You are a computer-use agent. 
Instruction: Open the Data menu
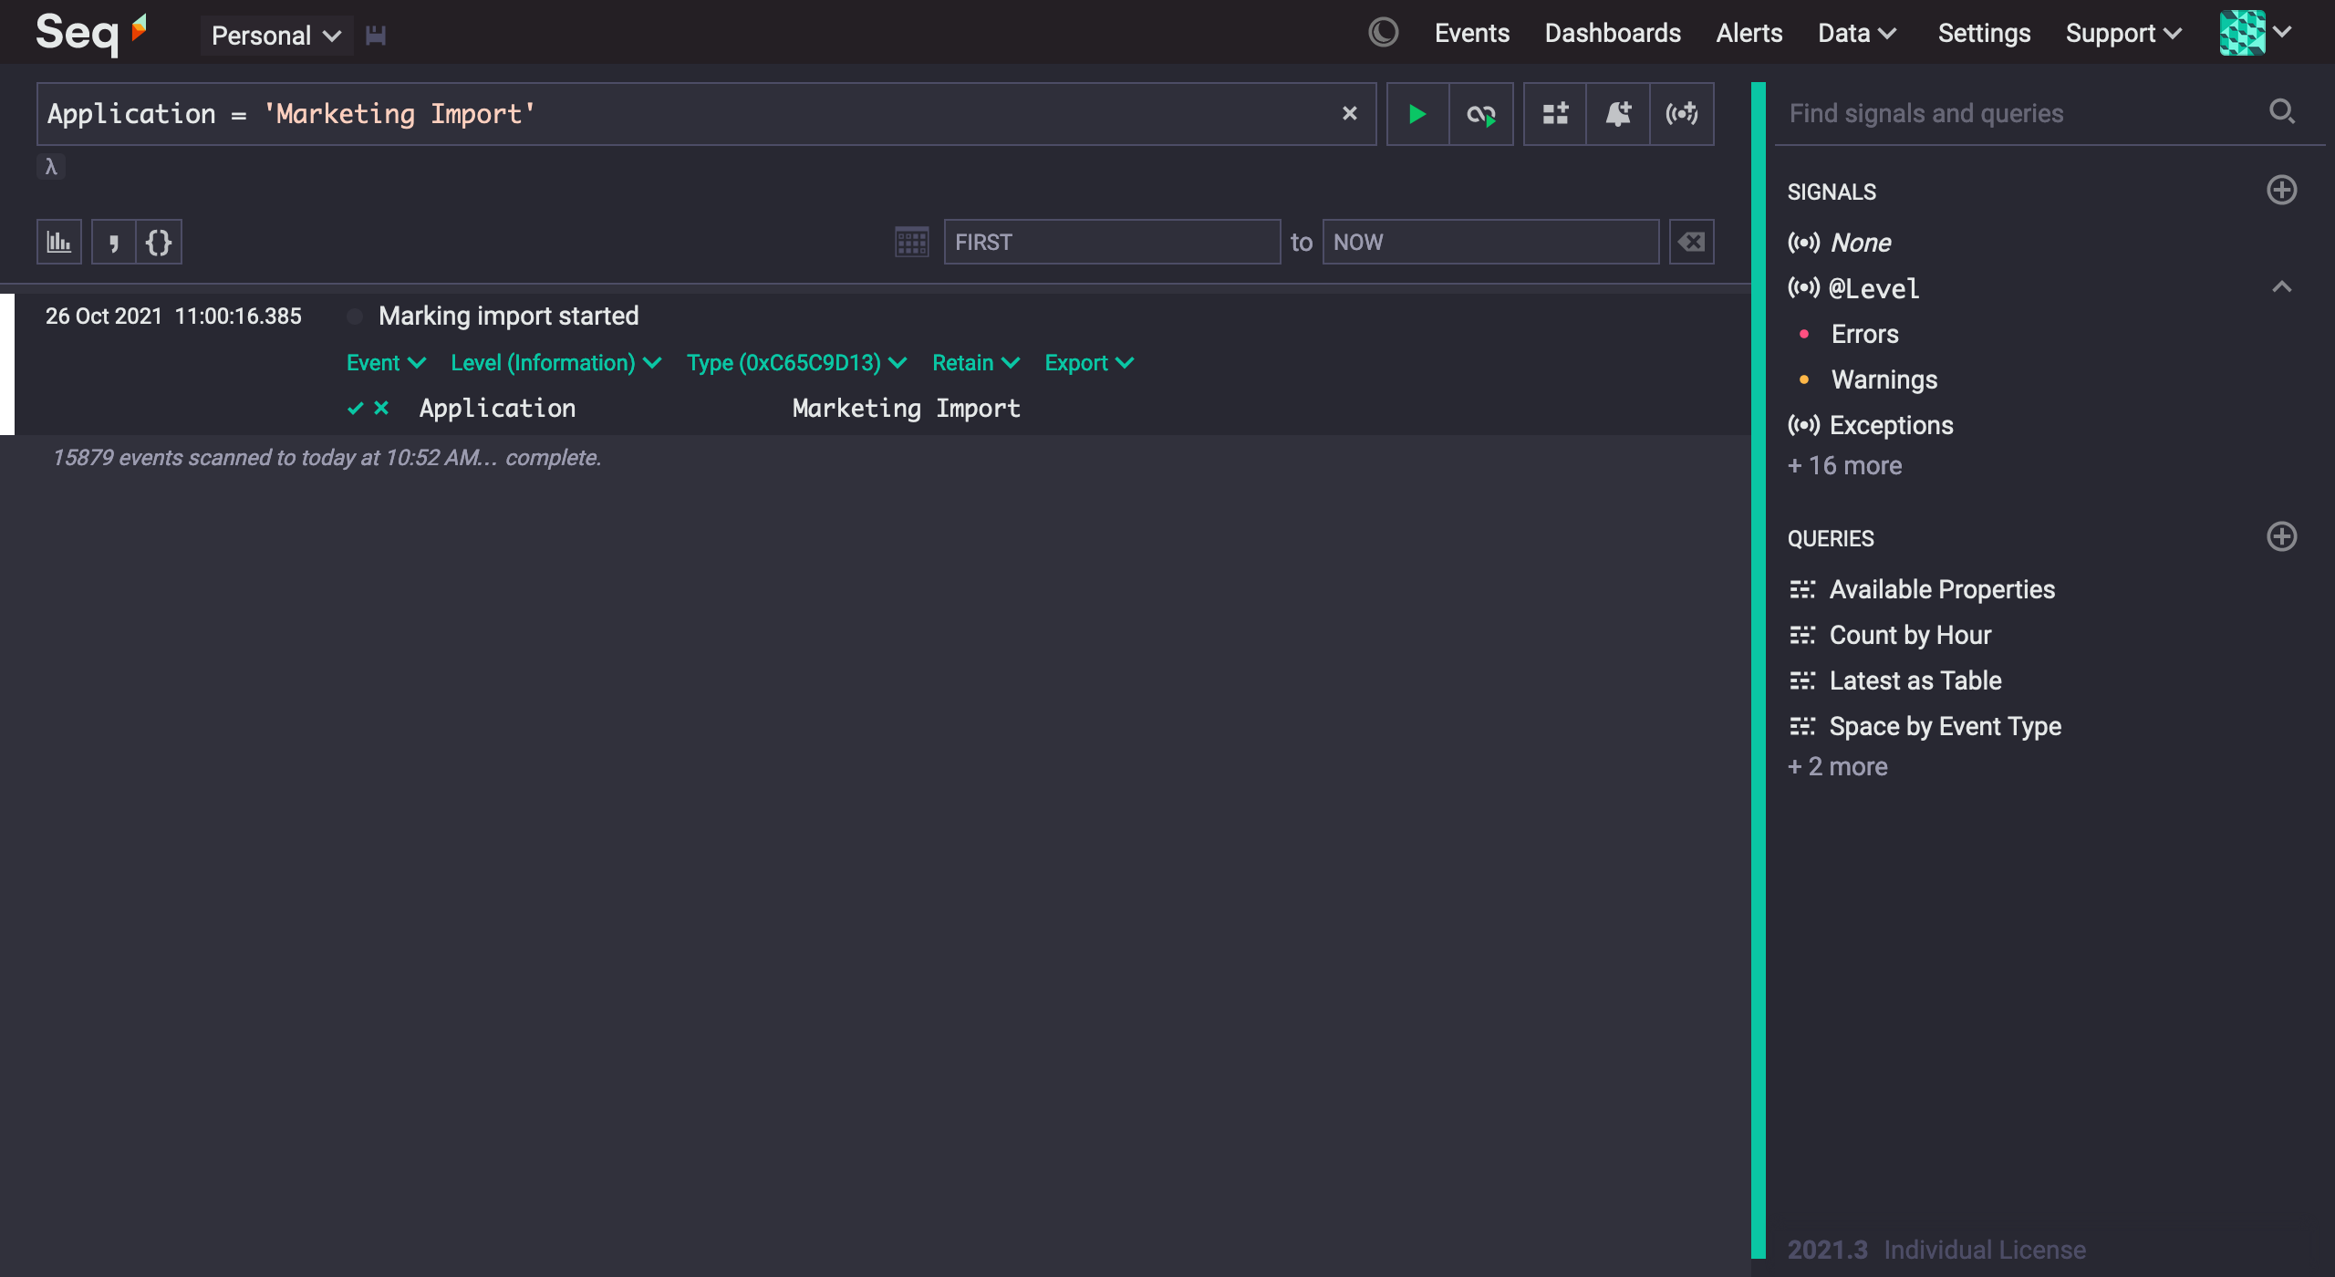tap(1856, 33)
